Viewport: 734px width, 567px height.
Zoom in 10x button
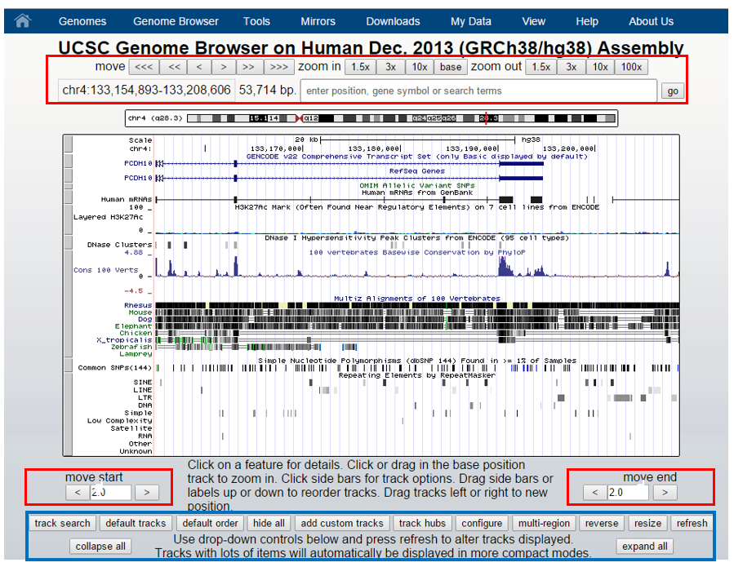tap(418, 67)
